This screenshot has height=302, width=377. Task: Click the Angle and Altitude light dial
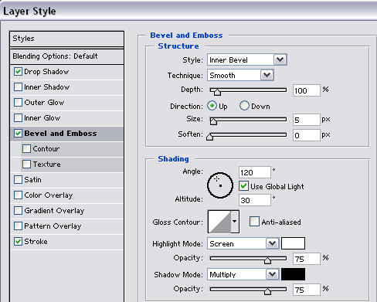(x=220, y=185)
